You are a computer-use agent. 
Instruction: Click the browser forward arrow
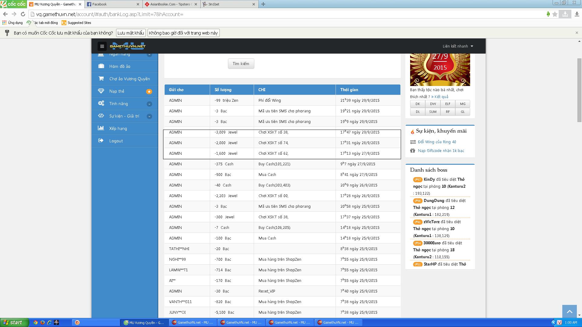point(14,14)
